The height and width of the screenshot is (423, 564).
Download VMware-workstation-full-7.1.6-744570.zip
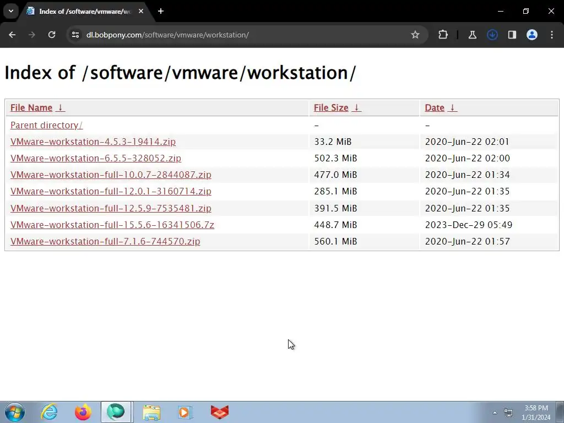(105, 241)
